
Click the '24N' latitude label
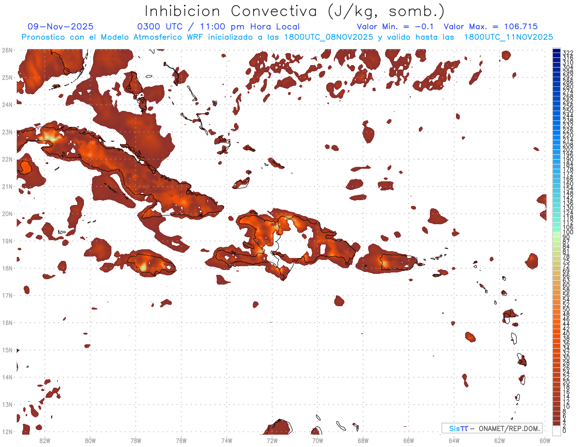pos(7,105)
